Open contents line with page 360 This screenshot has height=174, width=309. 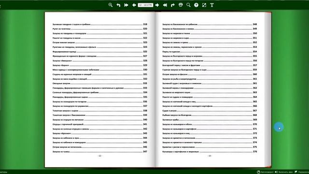click(210, 74)
